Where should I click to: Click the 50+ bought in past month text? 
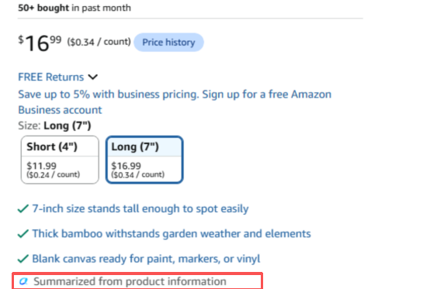[75, 8]
